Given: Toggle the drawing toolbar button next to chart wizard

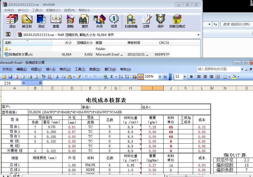Looking at the screenshot, I should [x=141, y=77].
